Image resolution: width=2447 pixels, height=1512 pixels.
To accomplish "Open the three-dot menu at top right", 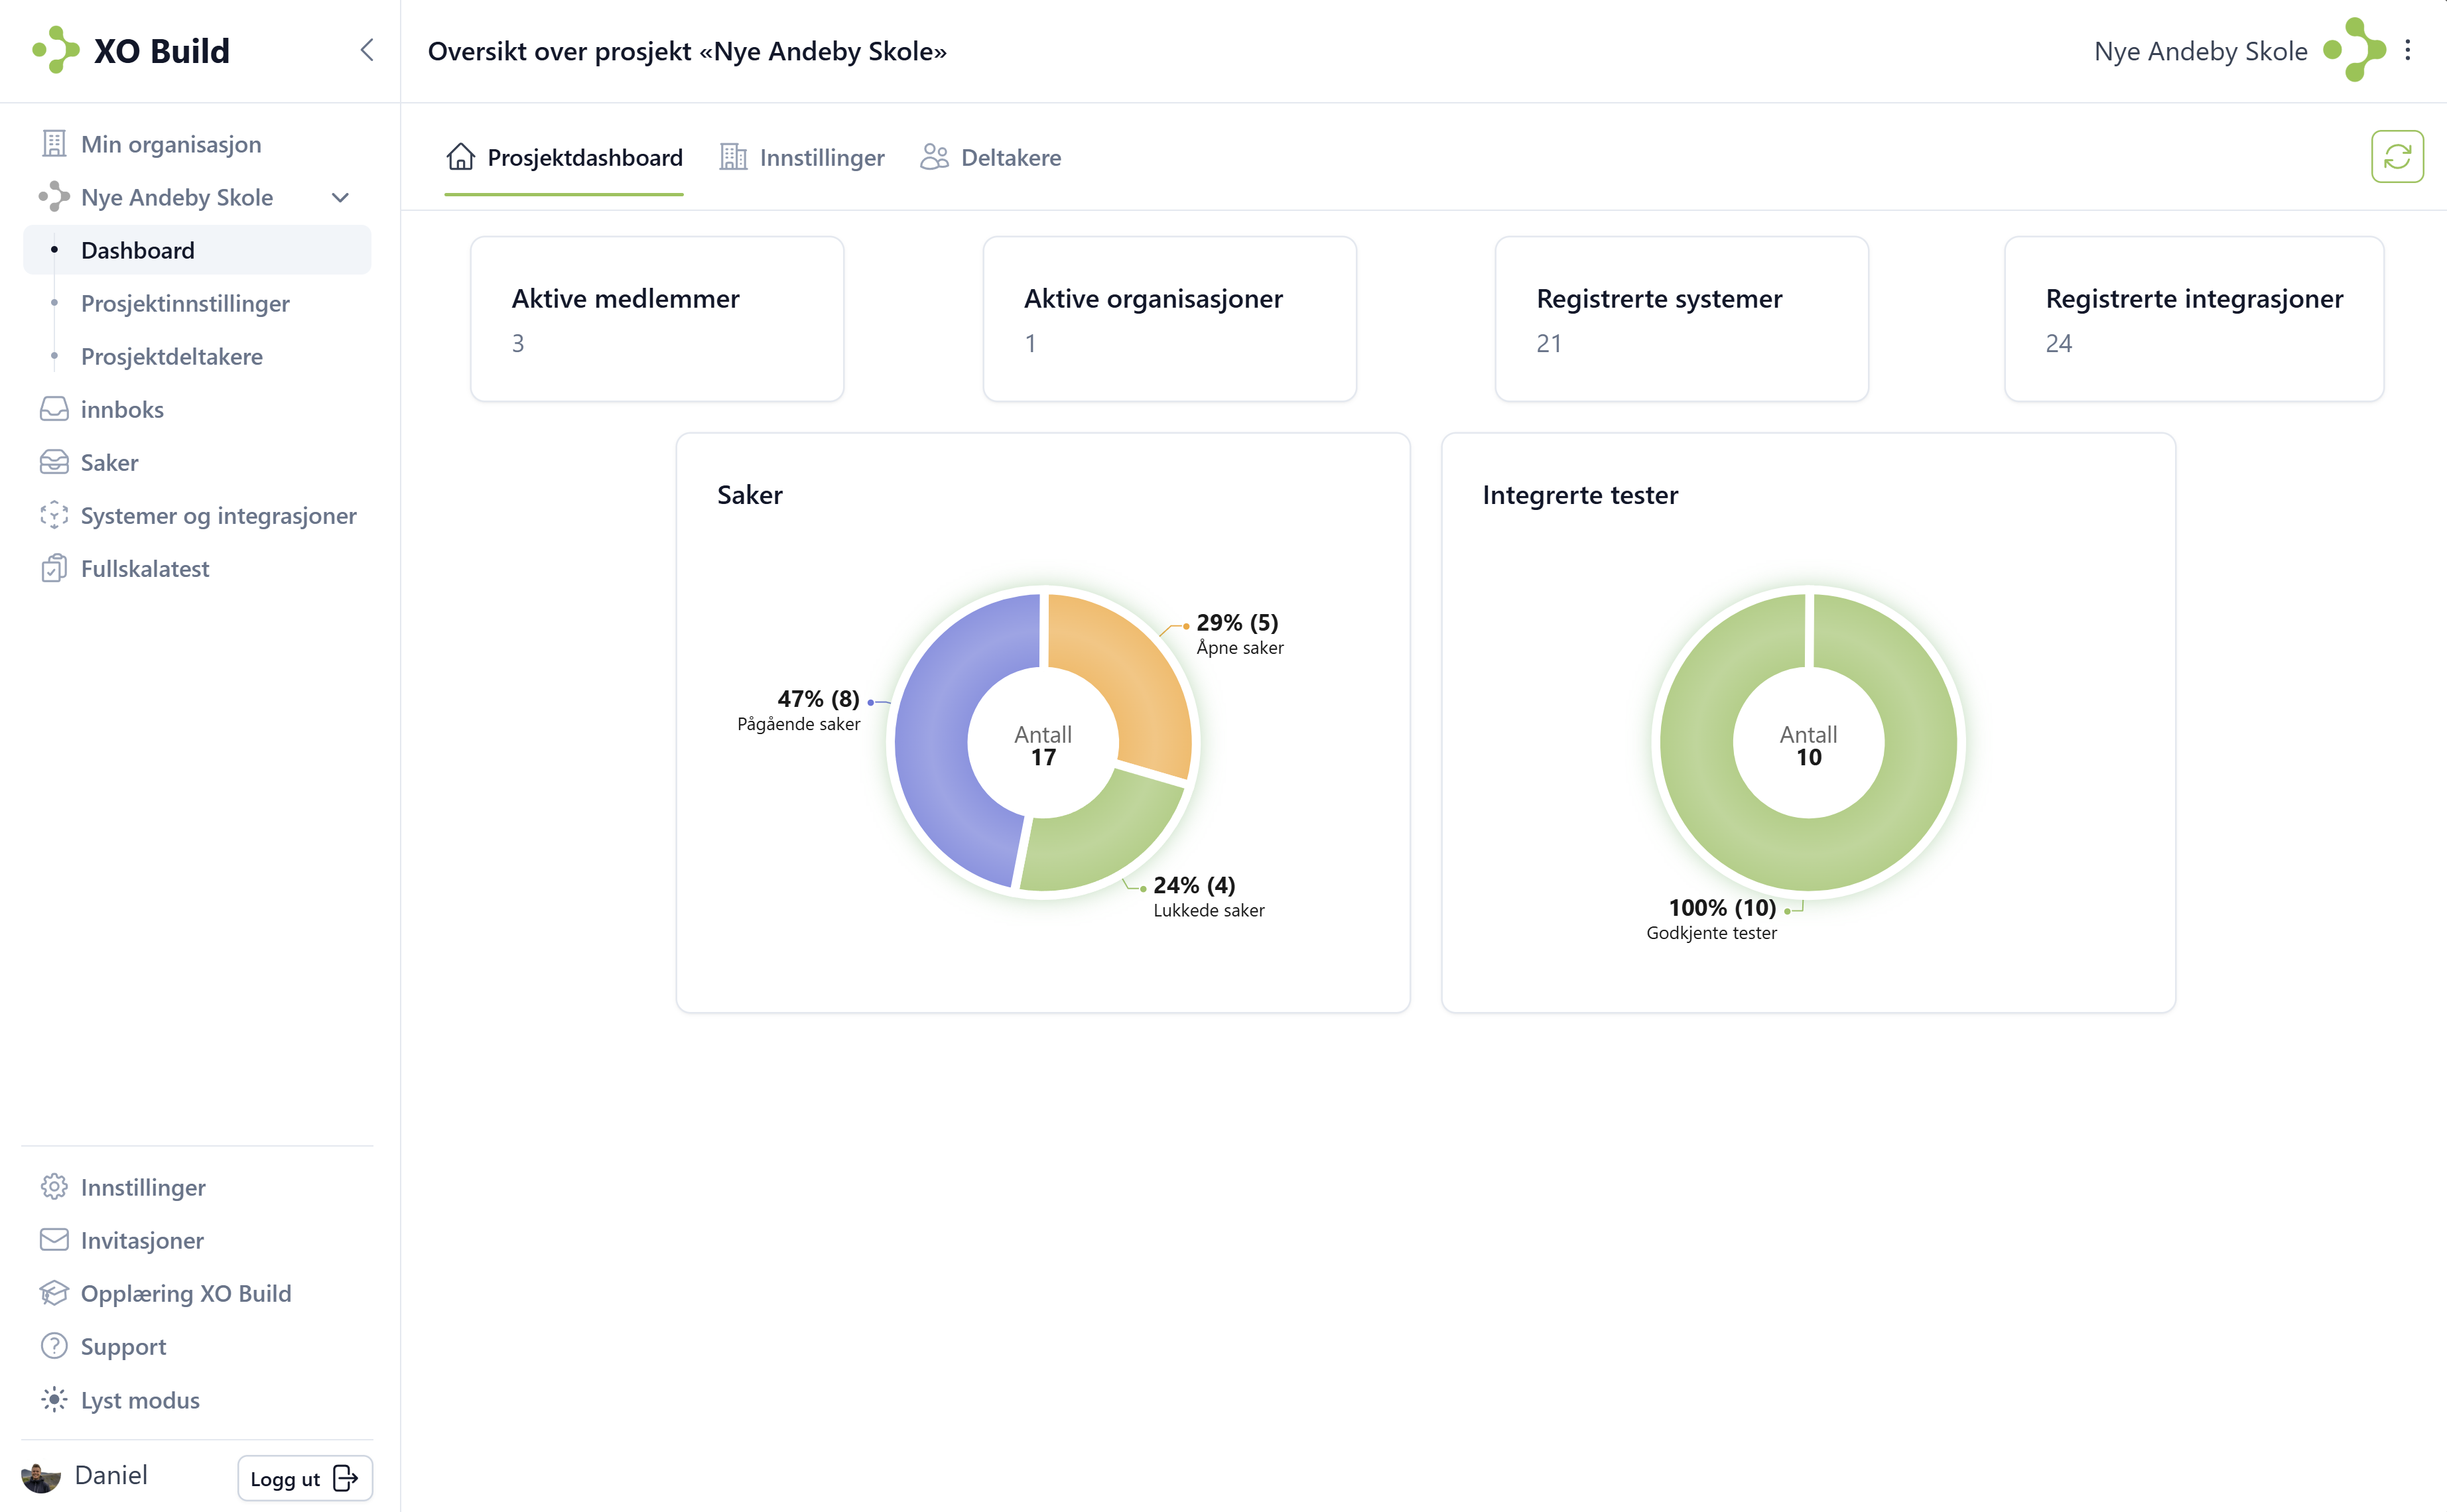I will pos(2407,50).
